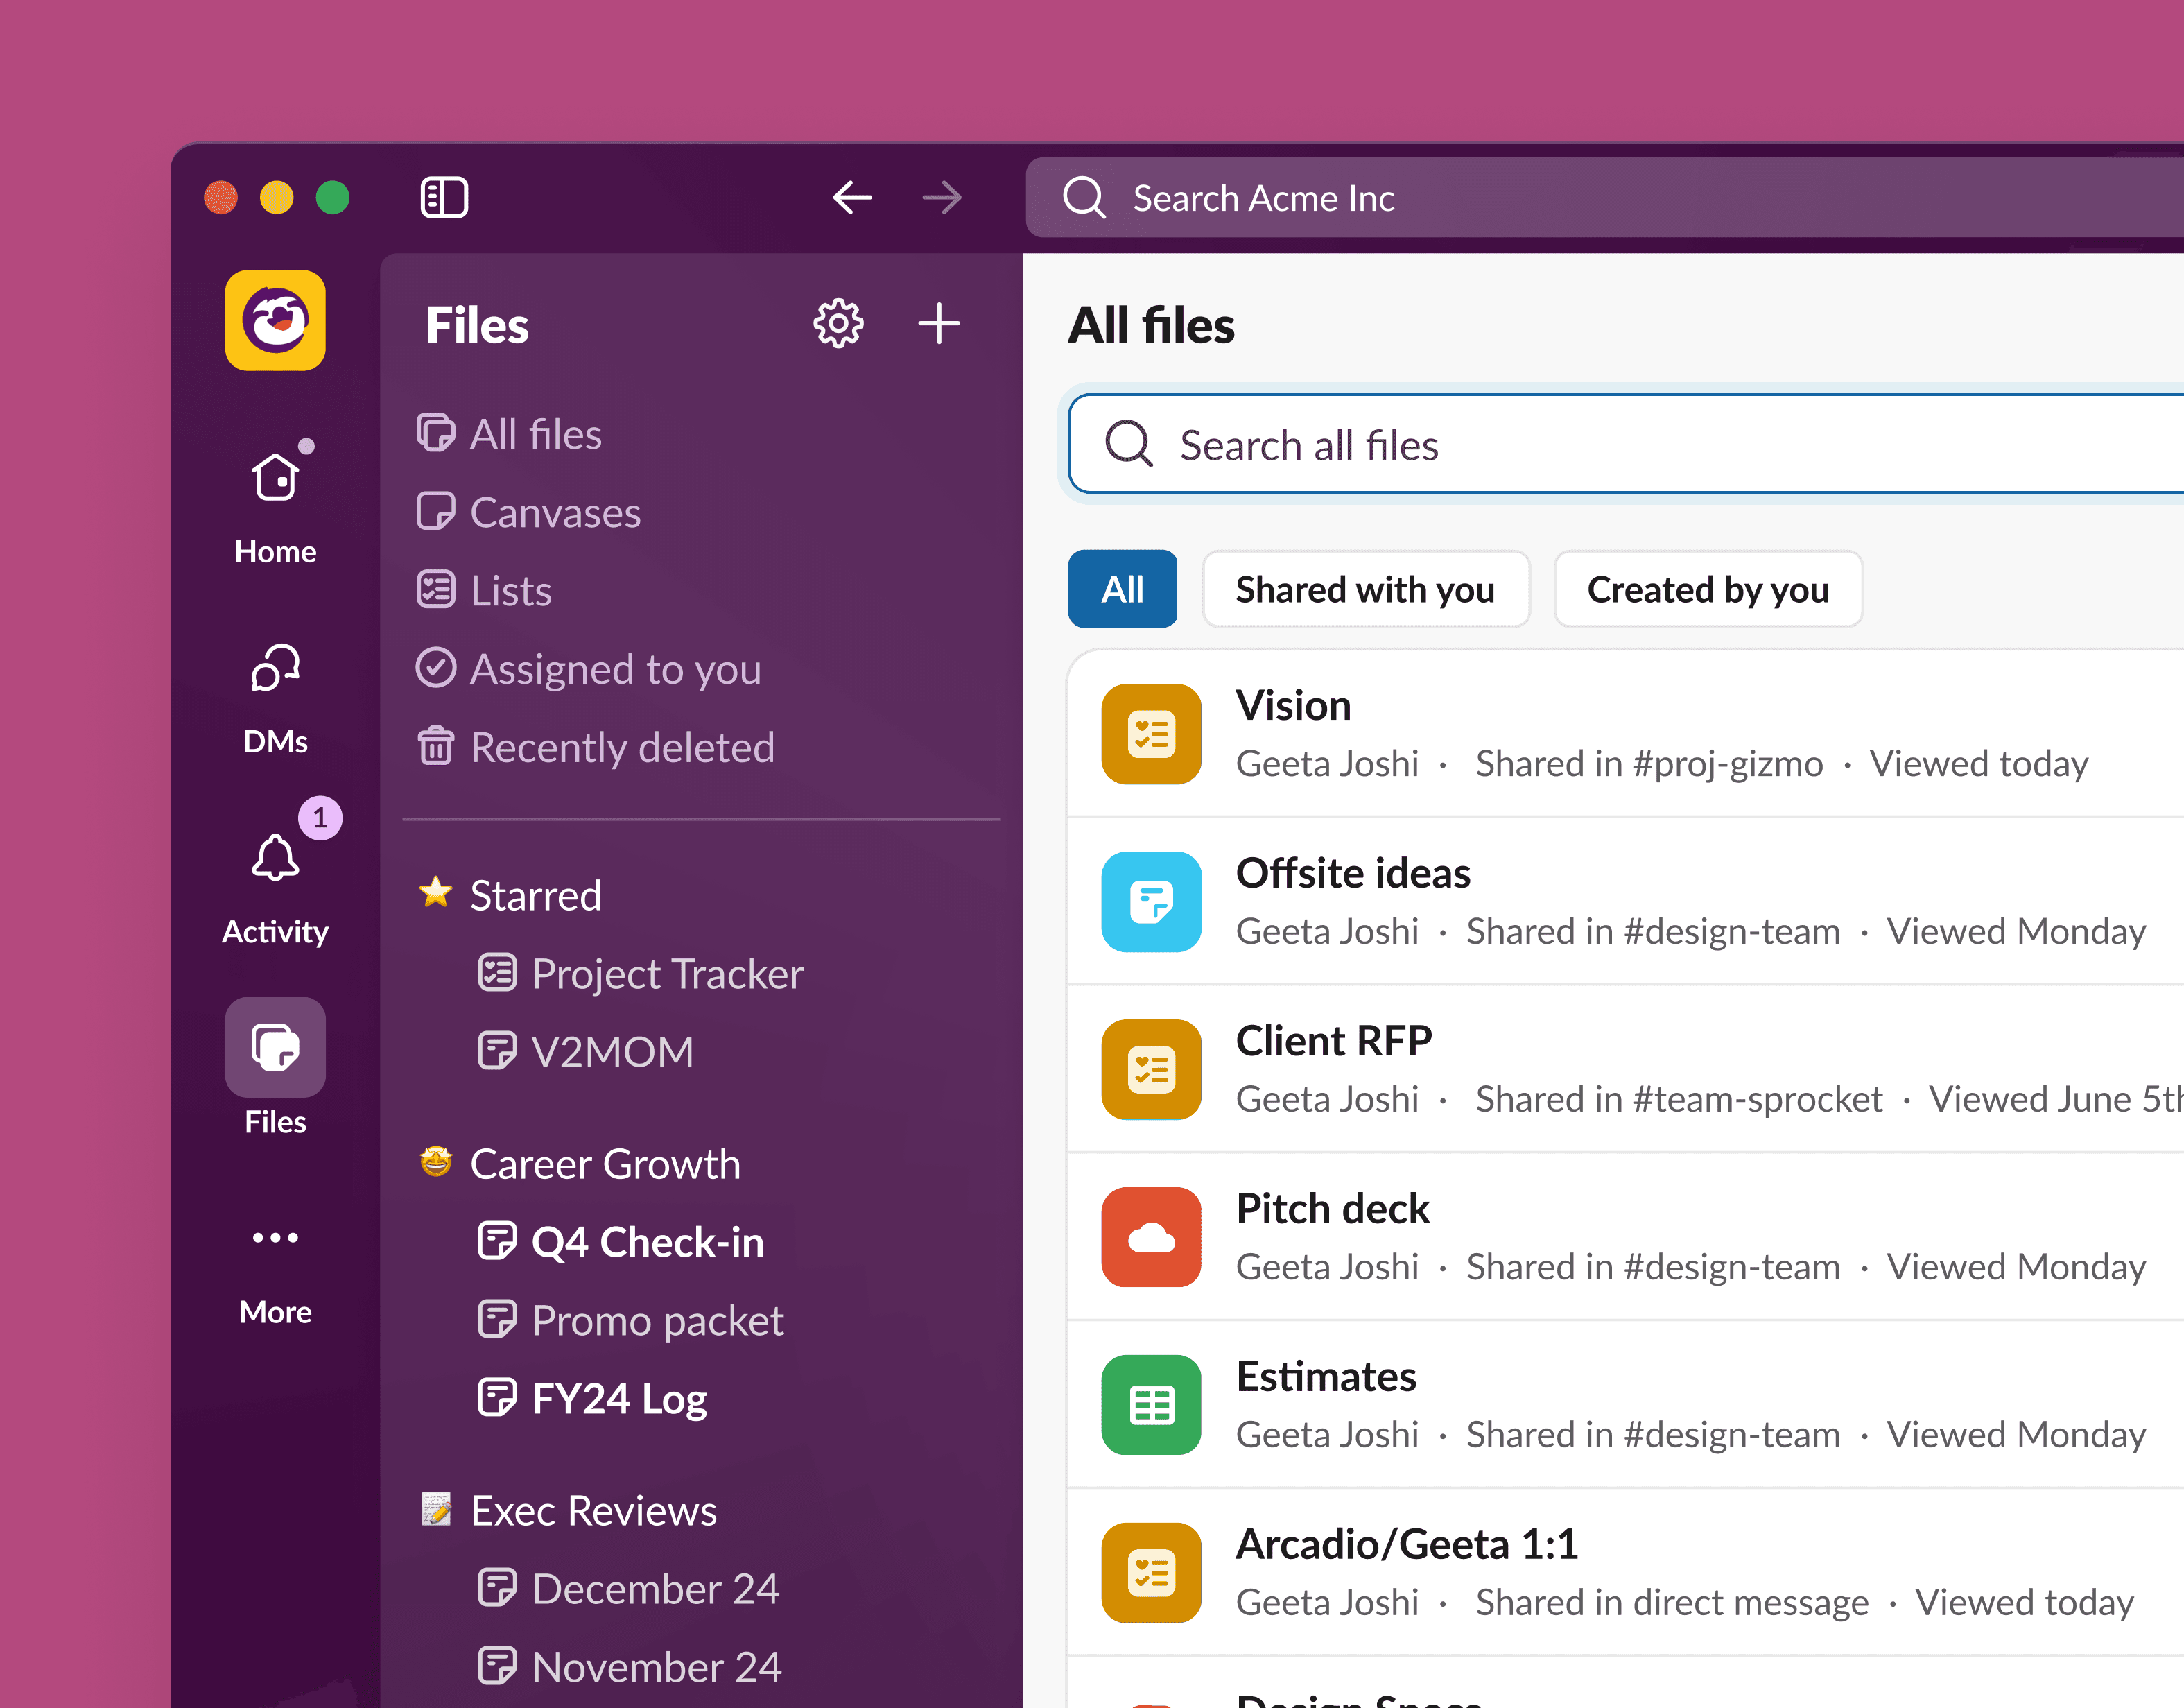Viewport: 2184px width, 1708px height.
Task: Collapse the Exec Reviews section
Action: [x=593, y=1510]
